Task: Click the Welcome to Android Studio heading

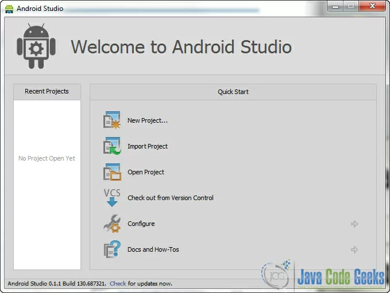Action: tap(182, 46)
